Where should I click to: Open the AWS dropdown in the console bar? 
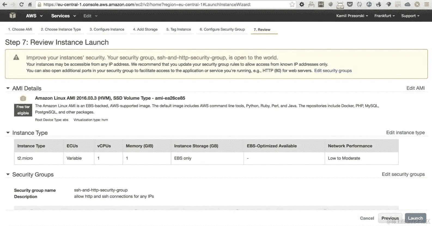point(34,16)
